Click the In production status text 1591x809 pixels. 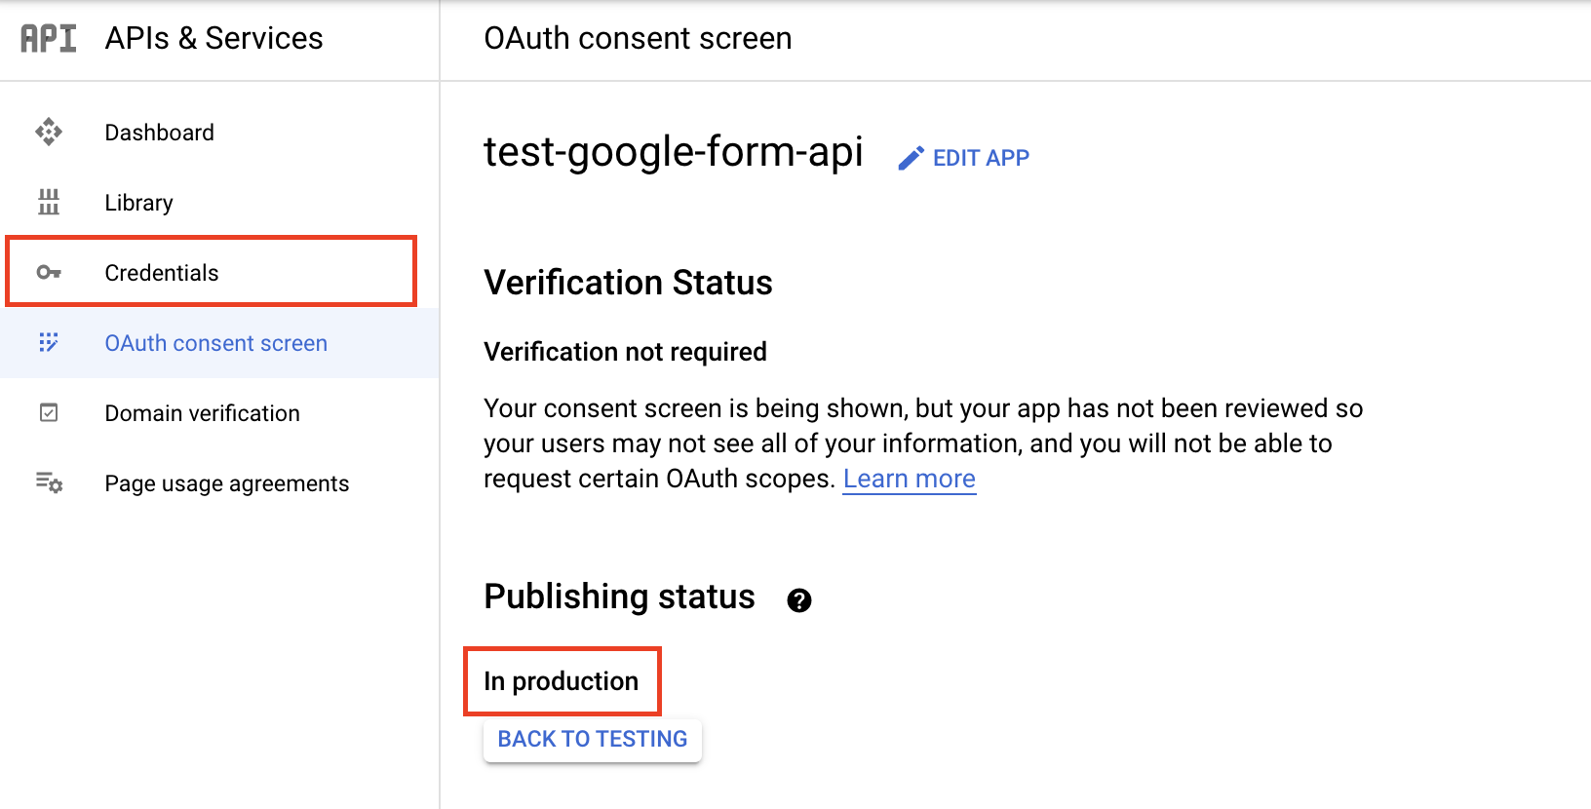tap(562, 681)
